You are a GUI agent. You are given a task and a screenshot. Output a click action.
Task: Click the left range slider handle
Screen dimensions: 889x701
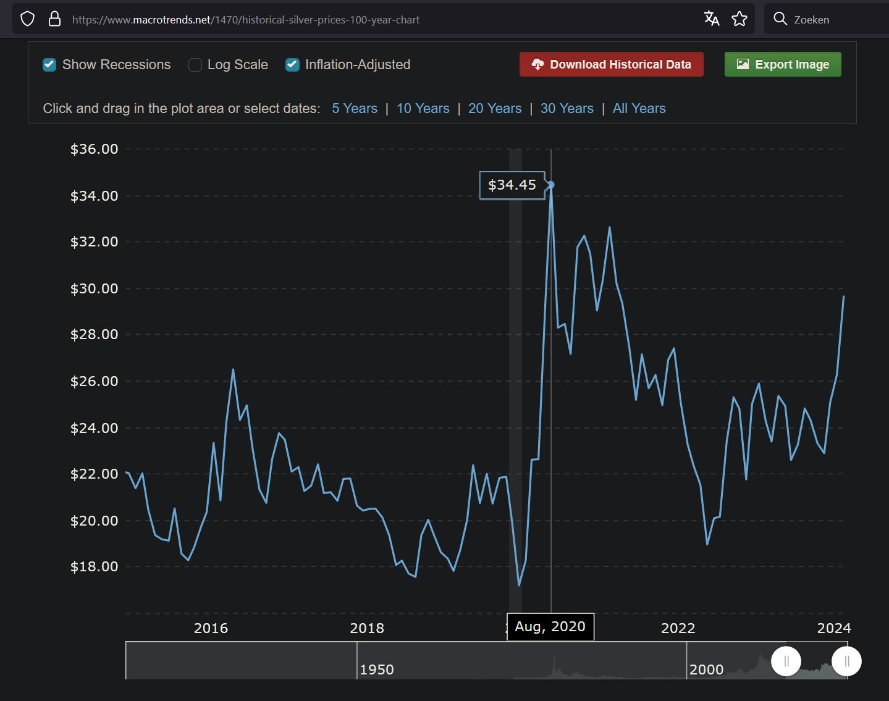pyautogui.click(x=786, y=661)
